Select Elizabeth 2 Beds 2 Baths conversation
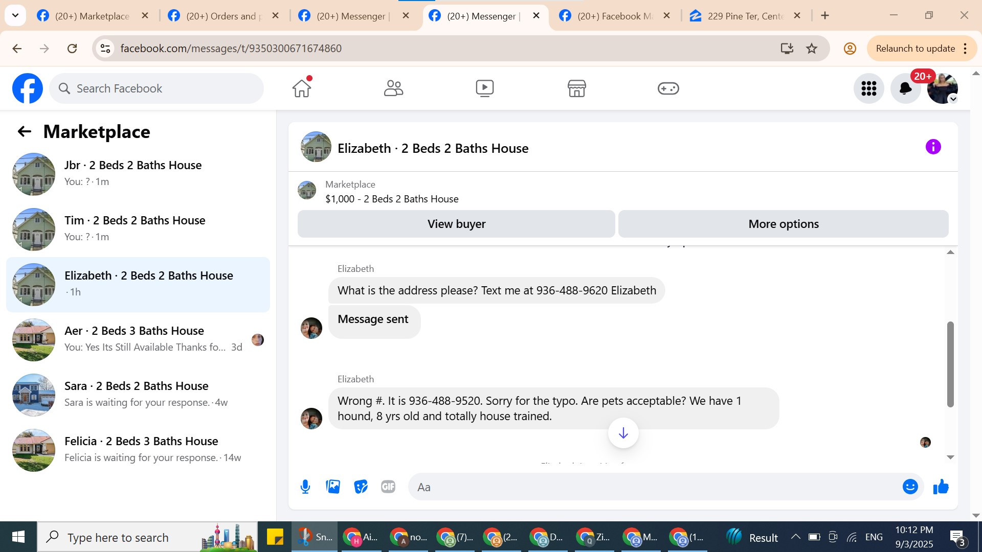Viewport: 982px width, 552px height. (x=138, y=285)
